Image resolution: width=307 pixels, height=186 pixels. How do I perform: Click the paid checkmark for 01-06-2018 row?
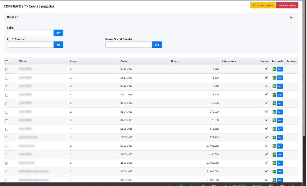click(267, 128)
